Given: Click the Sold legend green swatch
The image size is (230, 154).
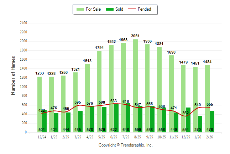Looking at the screenshot, I should pos(110,9).
